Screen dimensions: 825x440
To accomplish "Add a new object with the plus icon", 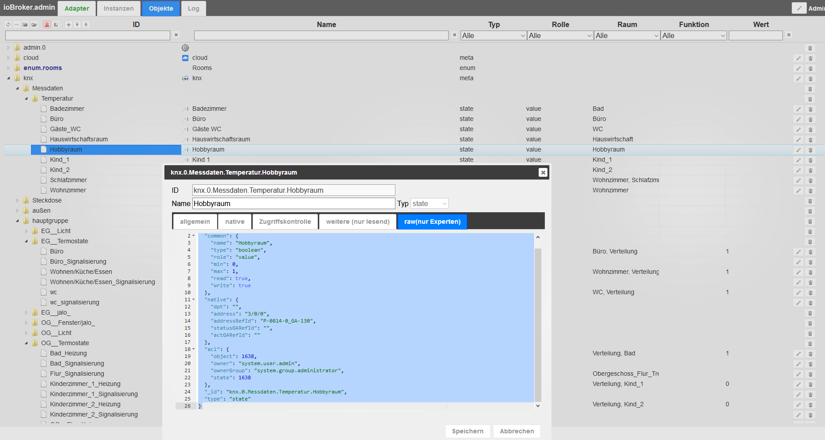I will click(68, 25).
